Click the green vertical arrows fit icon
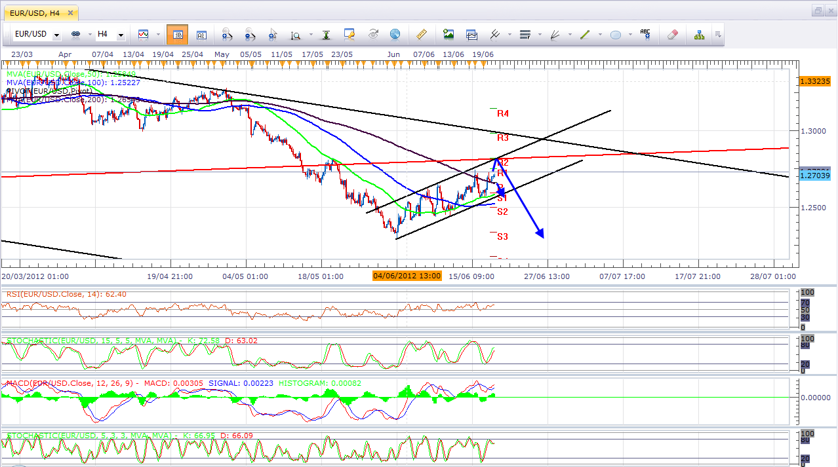Viewport: 838px width, 467px height. pyautogui.click(x=326, y=34)
